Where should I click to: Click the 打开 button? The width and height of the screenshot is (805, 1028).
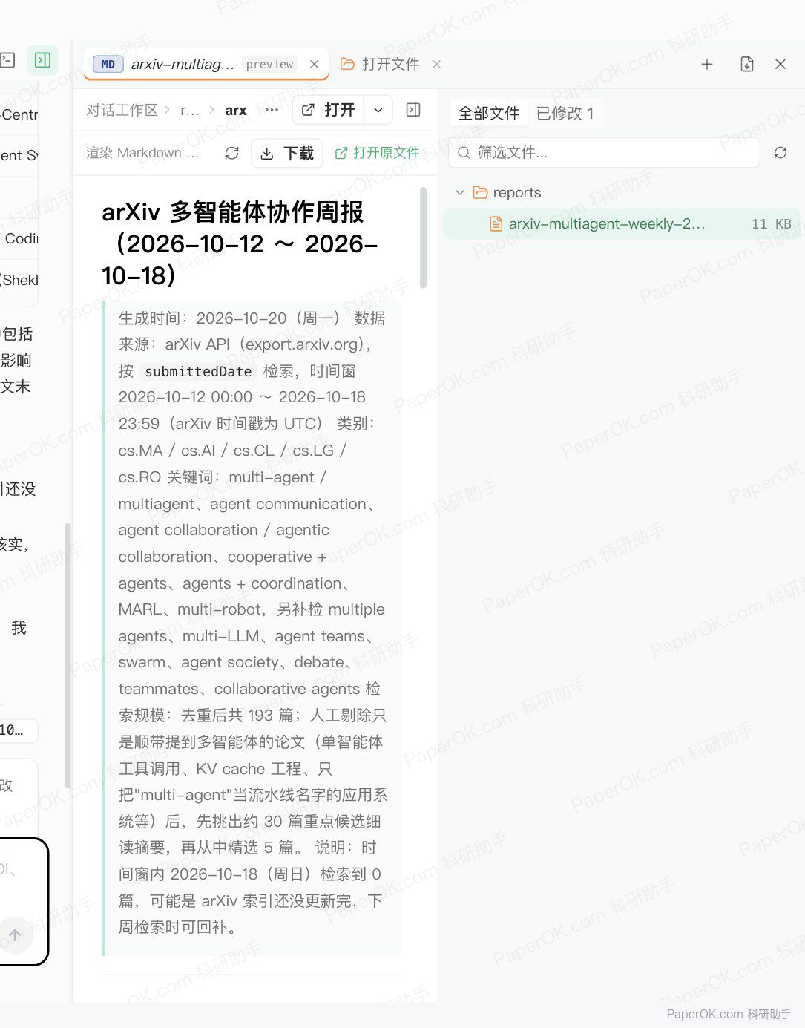(329, 110)
